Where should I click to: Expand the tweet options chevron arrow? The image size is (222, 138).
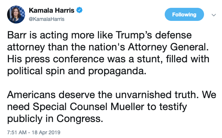(x=214, y=15)
